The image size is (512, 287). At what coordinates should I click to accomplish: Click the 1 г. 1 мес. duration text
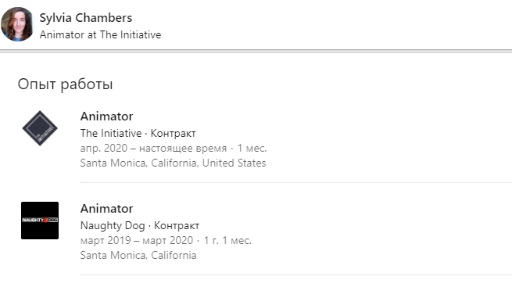click(227, 240)
